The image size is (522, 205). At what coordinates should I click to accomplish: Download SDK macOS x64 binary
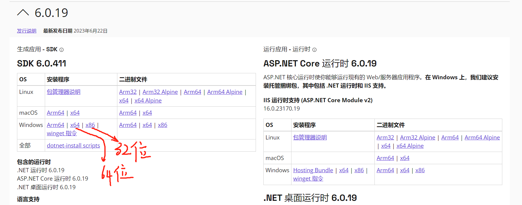coord(147,113)
